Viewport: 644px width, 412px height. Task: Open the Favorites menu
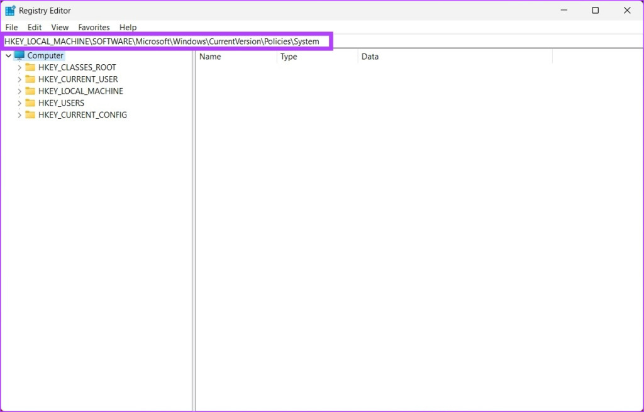[x=94, y=27]
